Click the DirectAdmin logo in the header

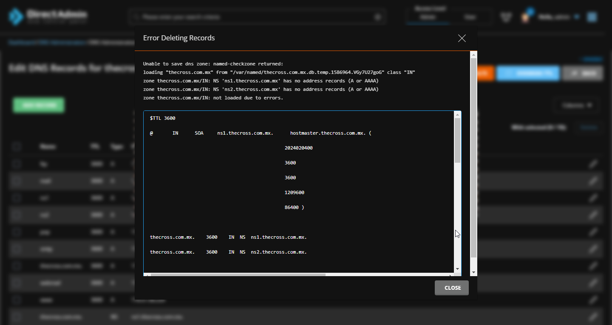coord(48,17)
